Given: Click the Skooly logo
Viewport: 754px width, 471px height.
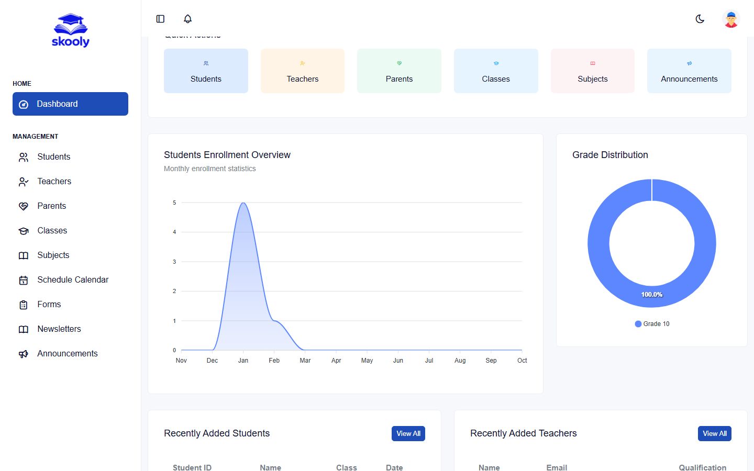Looking at the screenshot, I should click(x=71, y=30).
